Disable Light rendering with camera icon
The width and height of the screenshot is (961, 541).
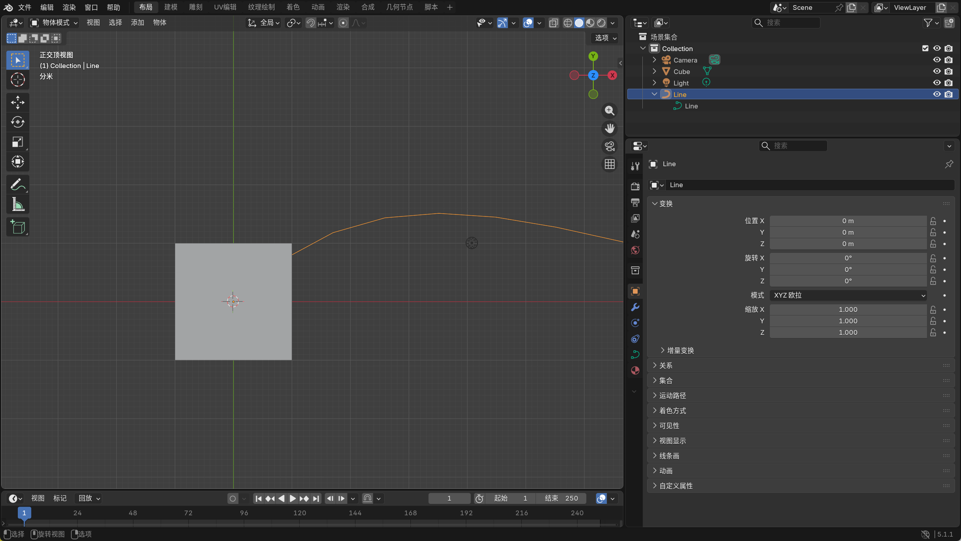pyautogui.click(x=948, y=83)
